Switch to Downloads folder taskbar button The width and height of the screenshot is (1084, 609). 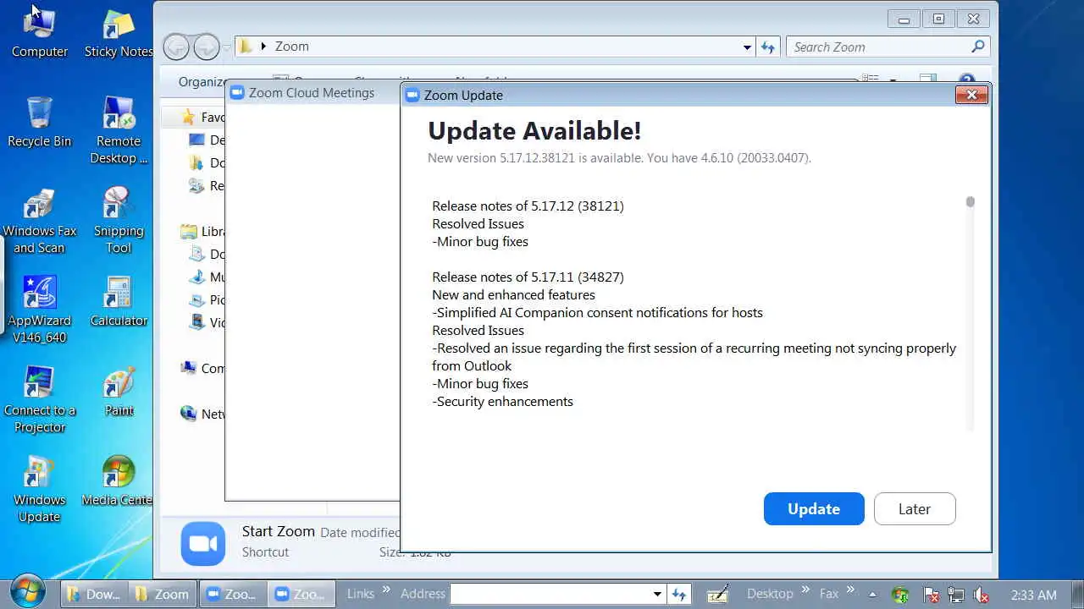click(x=94, y=594)
